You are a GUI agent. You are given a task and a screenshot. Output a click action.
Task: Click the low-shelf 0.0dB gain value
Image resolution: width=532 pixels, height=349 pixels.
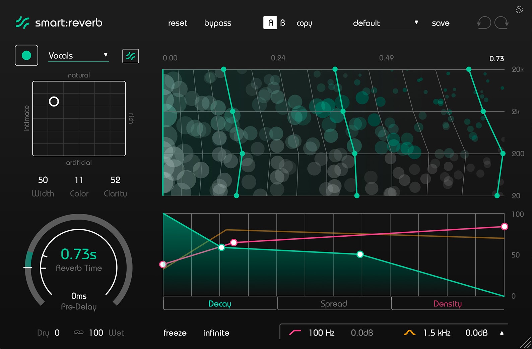coord(362,333)
